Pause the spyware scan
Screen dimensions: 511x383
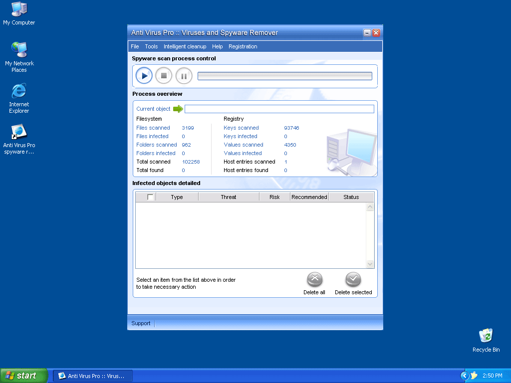184,76
